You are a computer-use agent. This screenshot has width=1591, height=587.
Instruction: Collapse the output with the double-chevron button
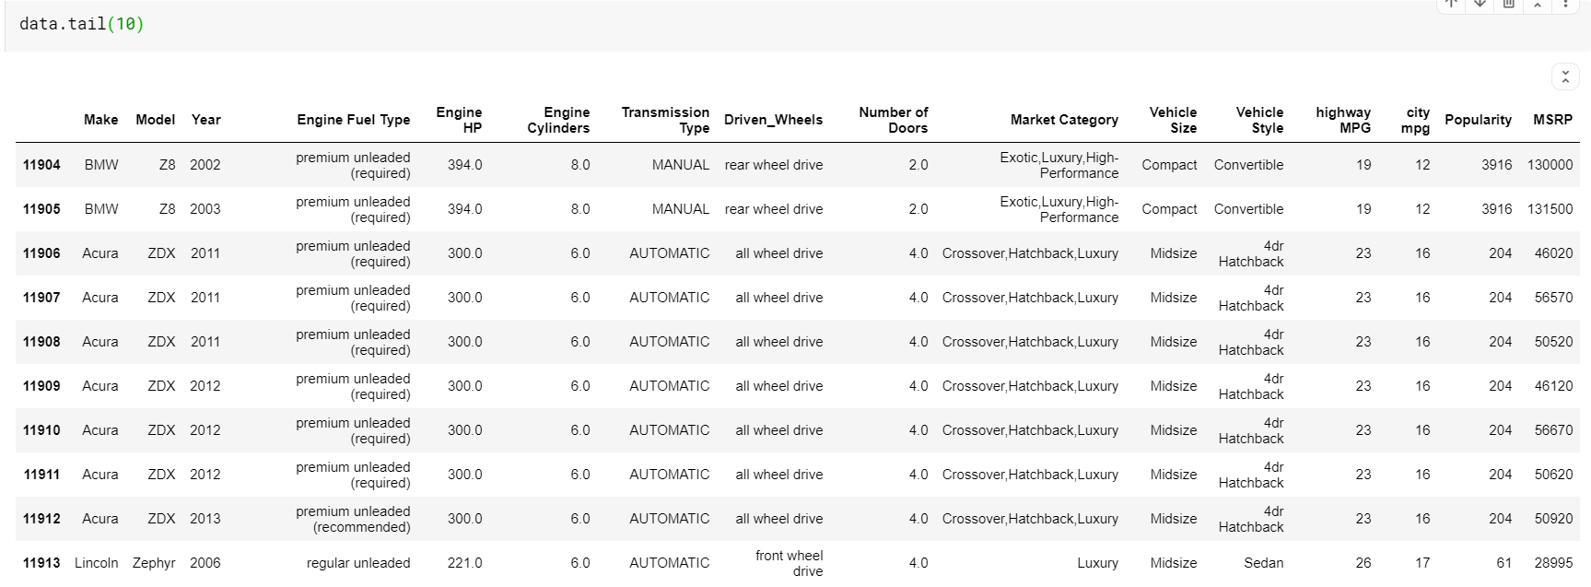[1565, 76]
